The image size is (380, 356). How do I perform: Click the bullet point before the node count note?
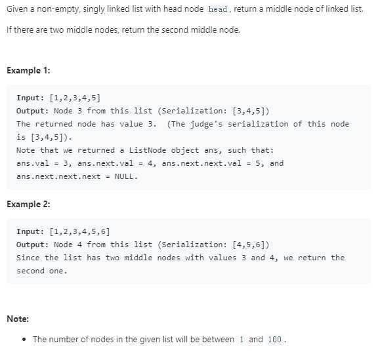[24, 340]
